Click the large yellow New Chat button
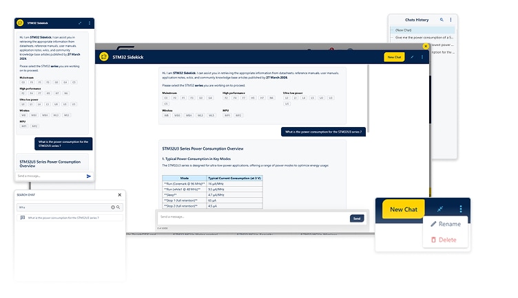Image resolution: width=518 pixels, height=298 pixels. [x=403, y=209]
